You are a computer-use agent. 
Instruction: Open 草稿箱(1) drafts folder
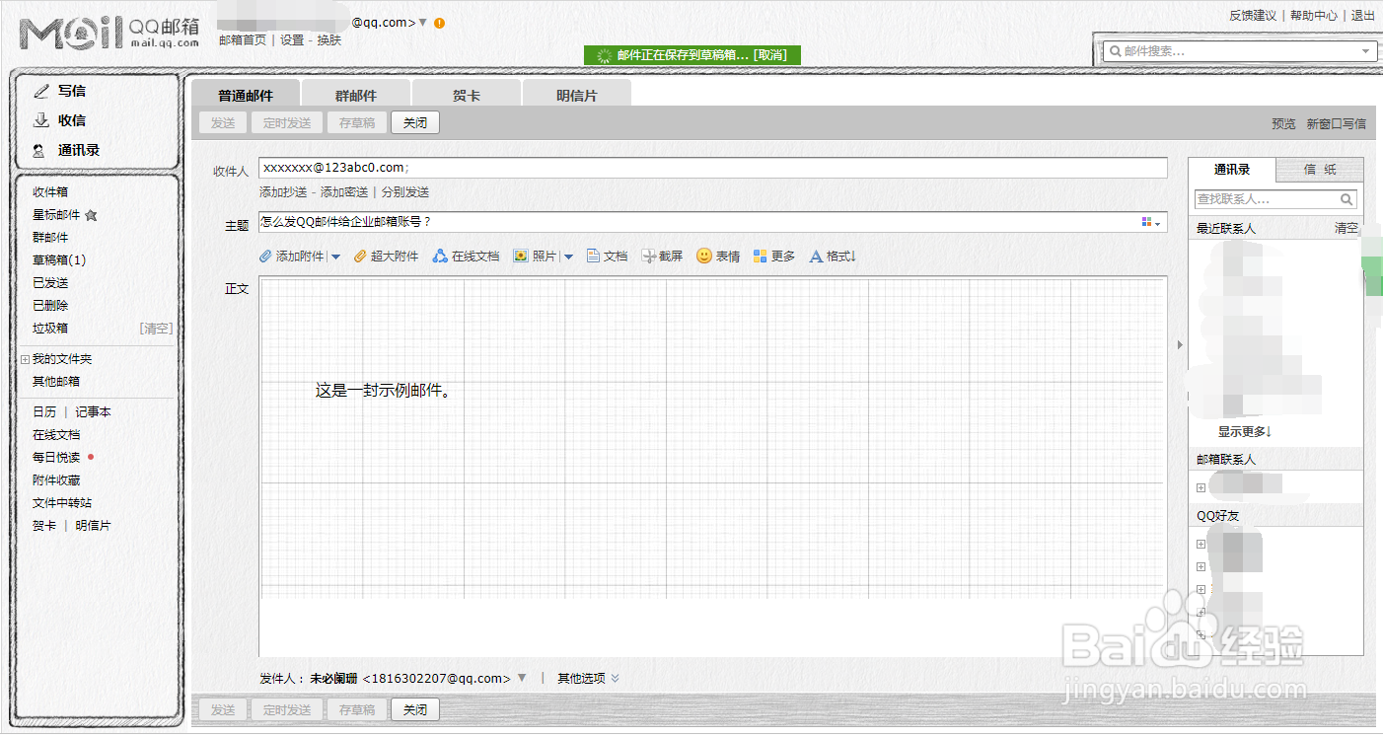point(59,260)
